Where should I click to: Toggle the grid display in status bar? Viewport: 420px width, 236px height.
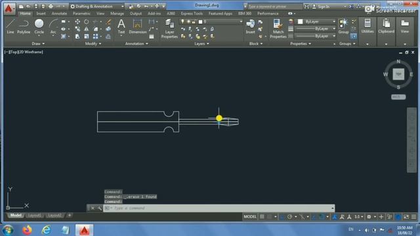click(x=262, y=217)
